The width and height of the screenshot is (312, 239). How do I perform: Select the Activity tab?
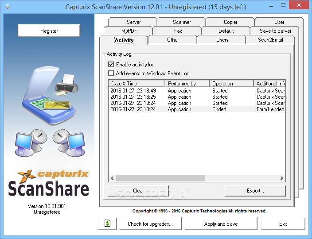pyautogui.click(x=124, y=40)
